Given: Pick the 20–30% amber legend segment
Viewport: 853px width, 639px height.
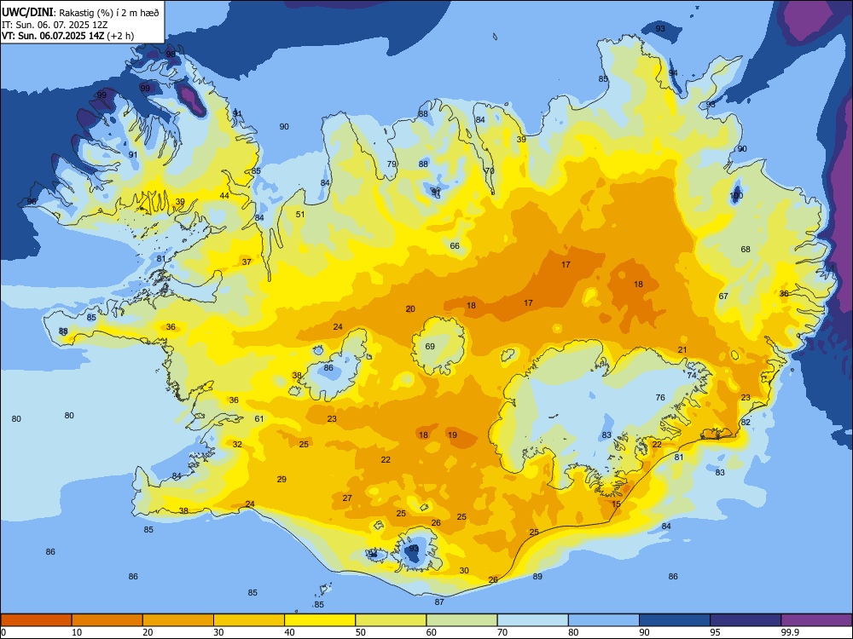Looking at the screenshot, I should [x=178, y=620].
